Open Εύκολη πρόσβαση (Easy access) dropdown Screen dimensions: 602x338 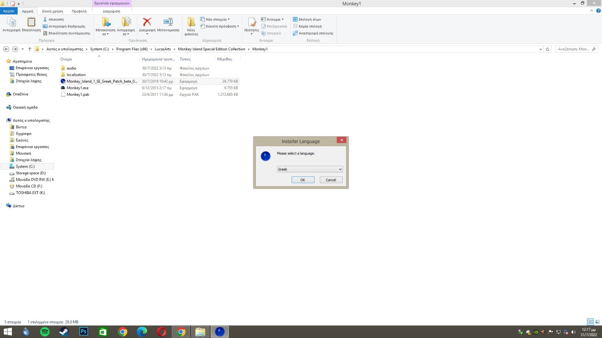pos(219,26)
